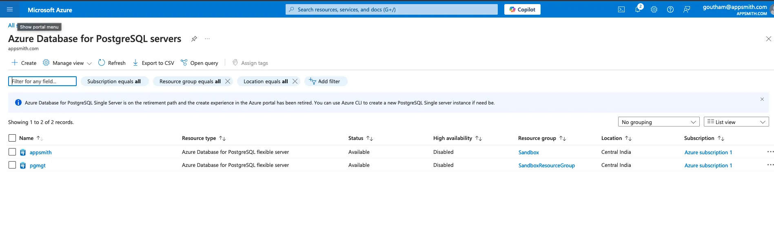Open the feedback icon in header
Viewport: 774px width, 233px height.
point(687,9)
